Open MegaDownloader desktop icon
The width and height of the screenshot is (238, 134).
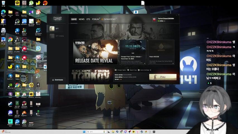point(24,113)
